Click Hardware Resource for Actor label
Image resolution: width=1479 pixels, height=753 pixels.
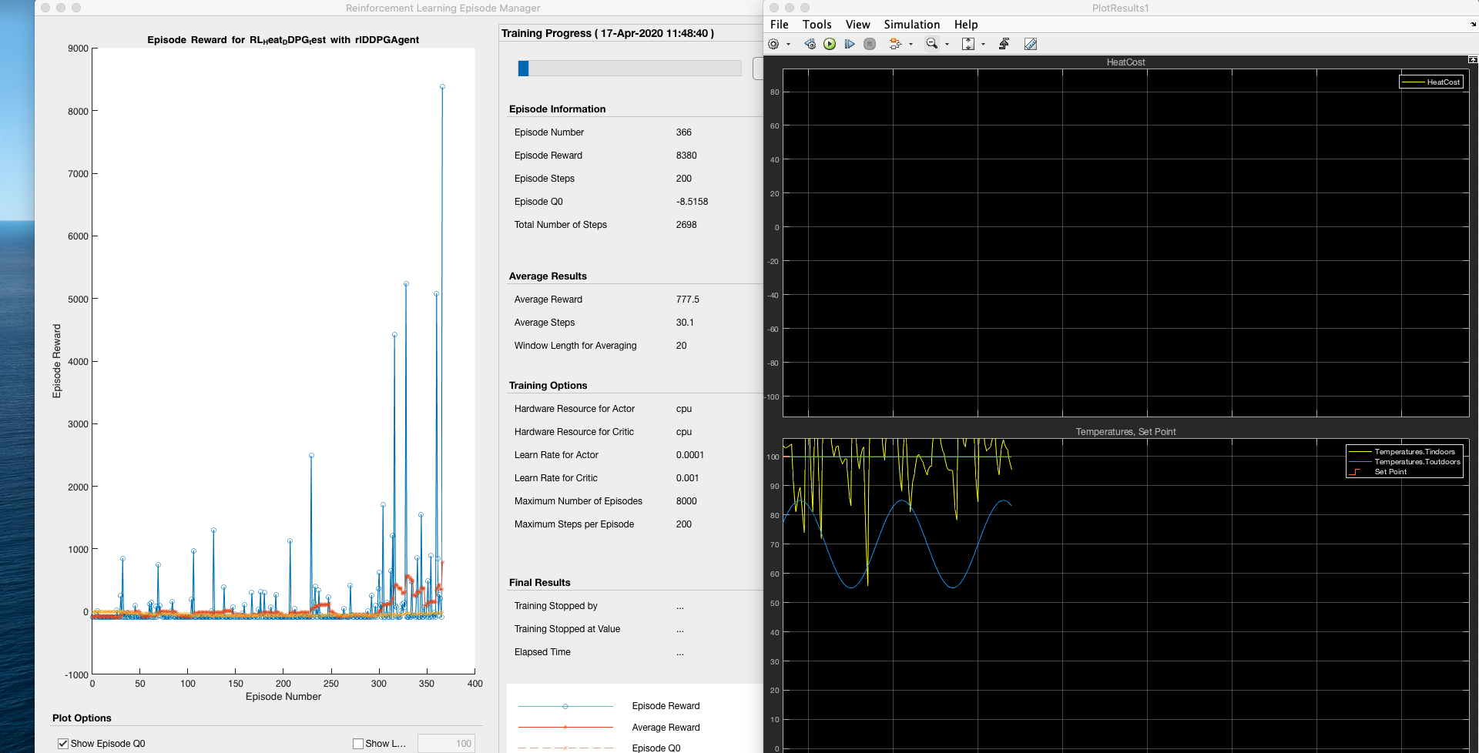575,409
